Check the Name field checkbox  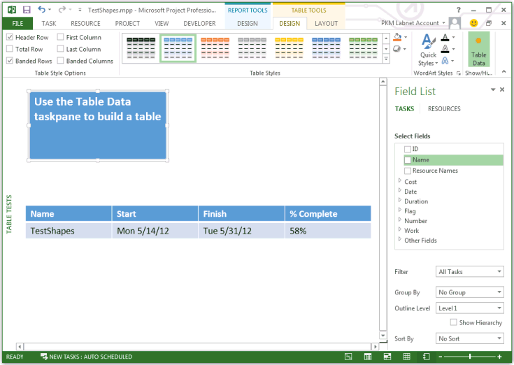point(408,160)
